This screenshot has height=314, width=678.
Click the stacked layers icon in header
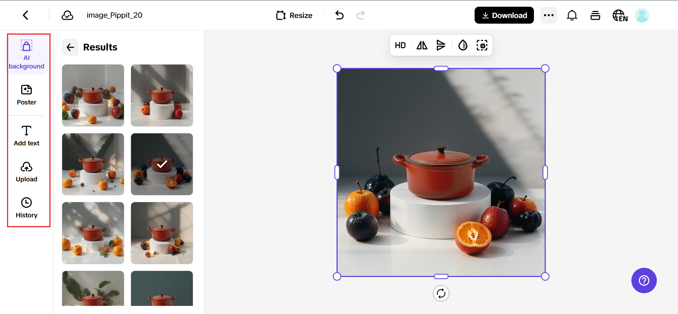pos(595,15)
